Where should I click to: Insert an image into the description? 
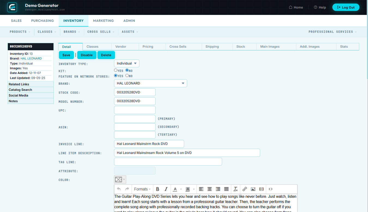(253, 189)
